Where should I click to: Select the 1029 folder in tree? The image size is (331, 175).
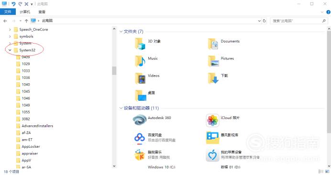(23, 64)
